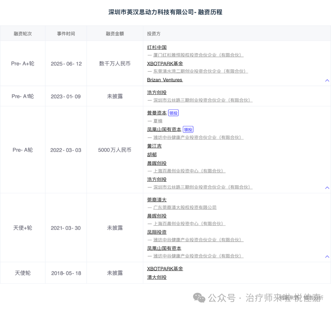Screen dimensions: 331x311
Task: Open the 晨晖创投 link in 天使+轮 row
Action: 157,216
